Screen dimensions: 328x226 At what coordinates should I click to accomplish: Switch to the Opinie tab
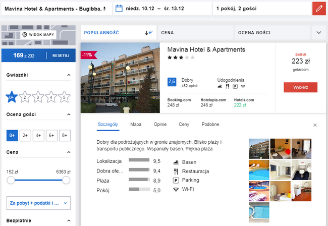click(x=160, y=125)
